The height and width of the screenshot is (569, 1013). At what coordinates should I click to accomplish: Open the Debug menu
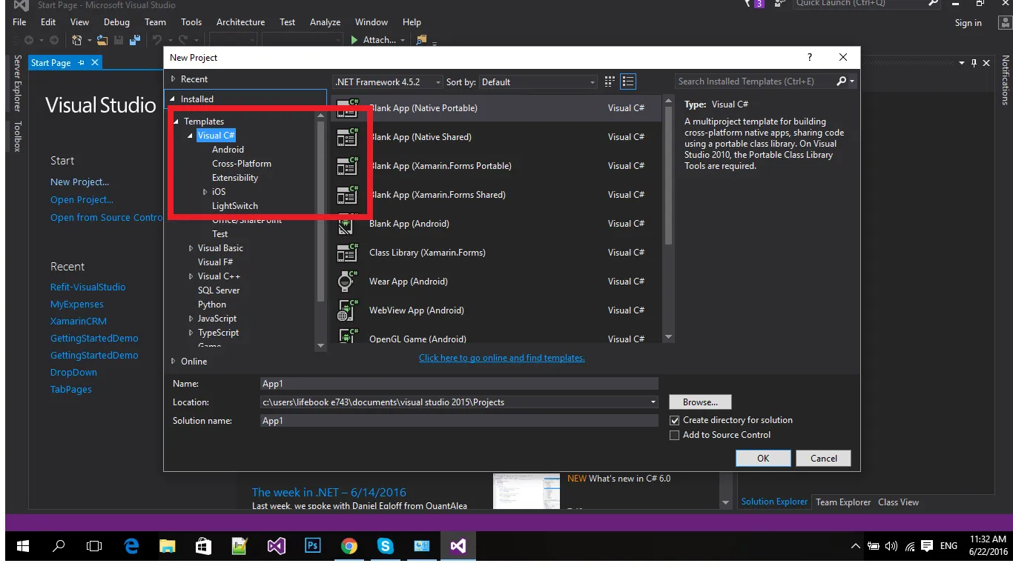tap(116, 22)
